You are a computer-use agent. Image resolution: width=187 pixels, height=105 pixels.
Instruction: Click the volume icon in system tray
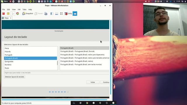(x=146, y=1)
